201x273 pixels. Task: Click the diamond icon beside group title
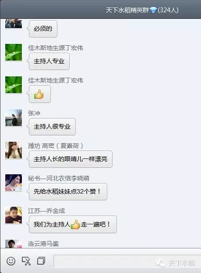pyautogui.click(x=153, y=10)
